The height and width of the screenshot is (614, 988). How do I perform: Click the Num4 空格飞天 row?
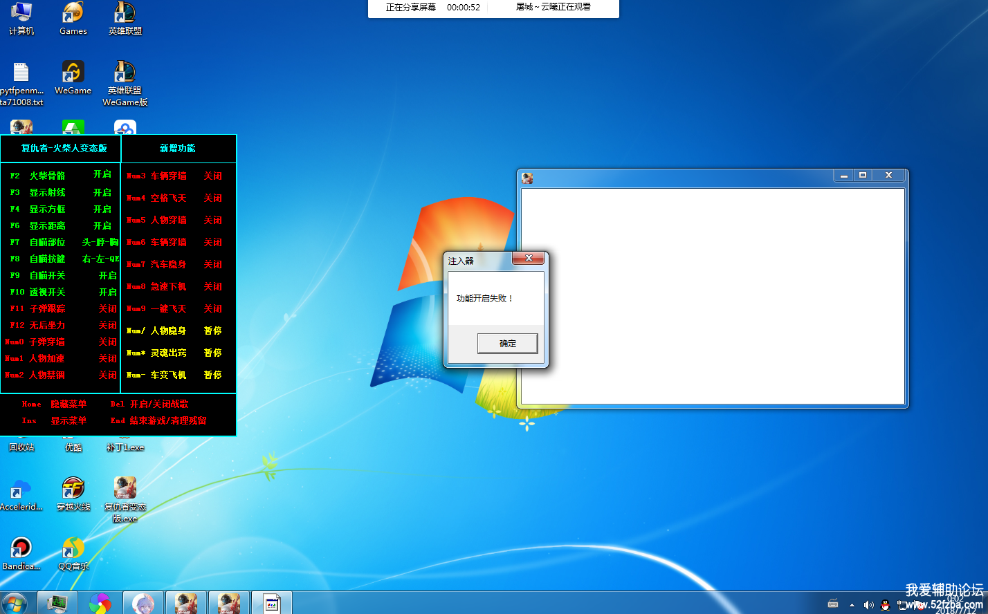pyautogui.click(x=174, y=198)
